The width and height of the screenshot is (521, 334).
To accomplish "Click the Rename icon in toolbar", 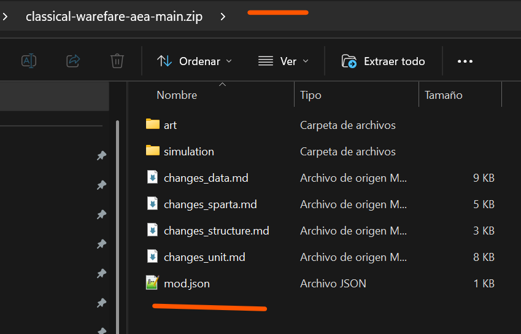I will point(29,61).
